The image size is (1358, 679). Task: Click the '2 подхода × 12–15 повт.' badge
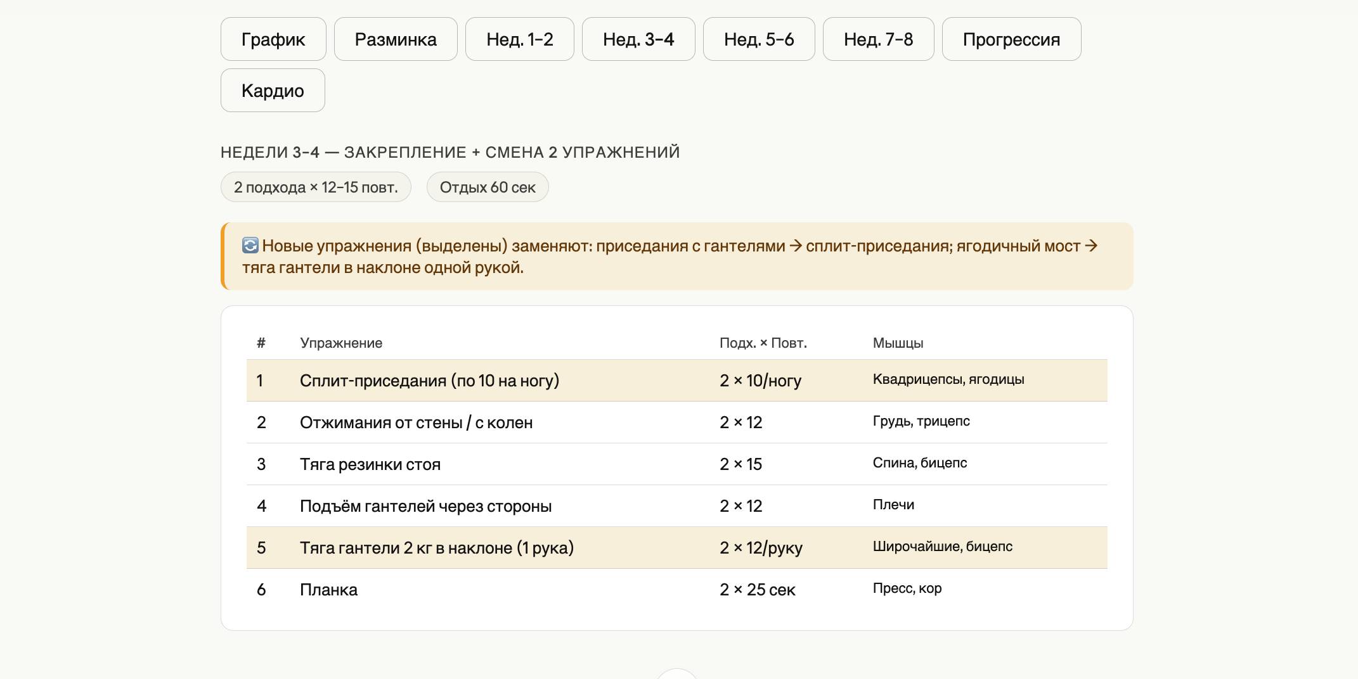316,187
